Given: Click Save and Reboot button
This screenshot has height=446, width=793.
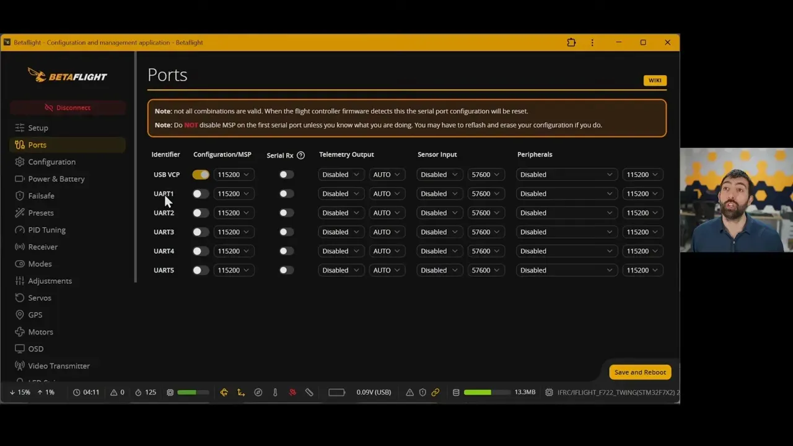Looking at the screenshot, I should click(640, 372).
